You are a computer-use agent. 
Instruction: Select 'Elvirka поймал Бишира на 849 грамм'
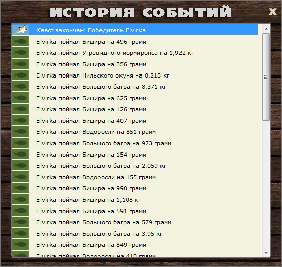coord(135,244)
